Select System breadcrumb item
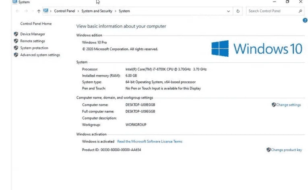 tap(124, 11)
